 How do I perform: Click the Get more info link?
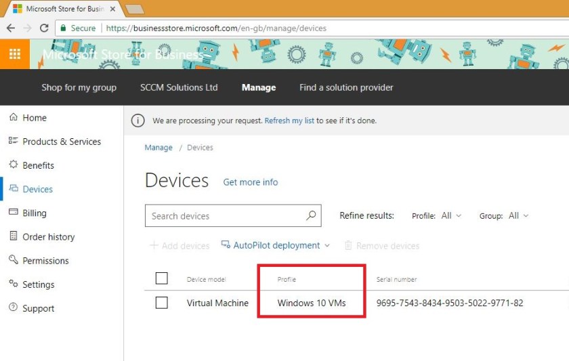click(251, 182)
